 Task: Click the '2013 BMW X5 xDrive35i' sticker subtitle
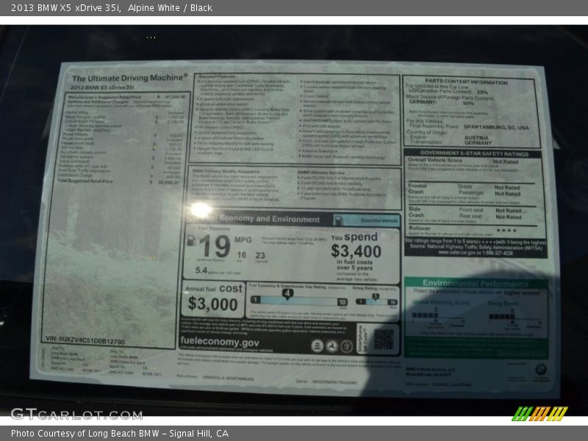pos(101,87)
